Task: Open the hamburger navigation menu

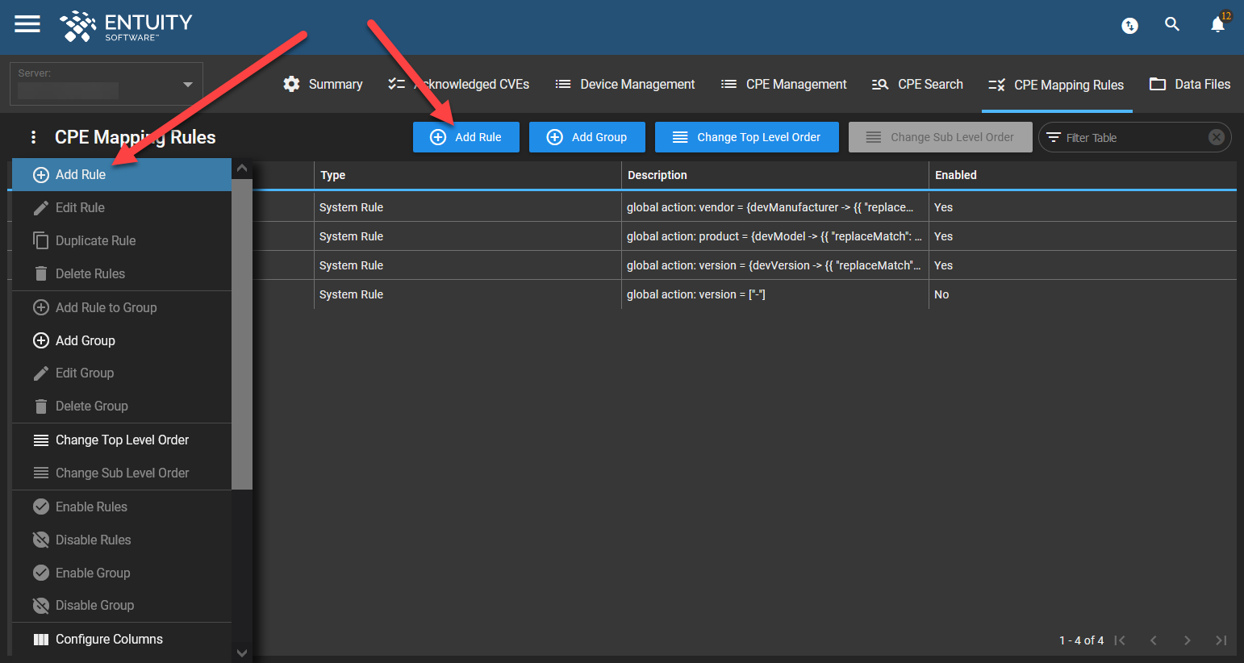Action: click(27, 24)
